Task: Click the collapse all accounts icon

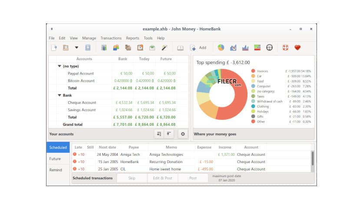Action: 169,134
